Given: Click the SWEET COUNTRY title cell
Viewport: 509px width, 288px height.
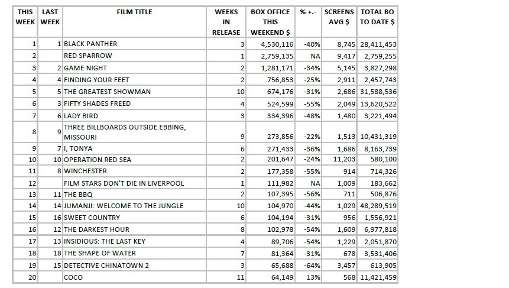Looking at the screenshot, I should 92,218.
